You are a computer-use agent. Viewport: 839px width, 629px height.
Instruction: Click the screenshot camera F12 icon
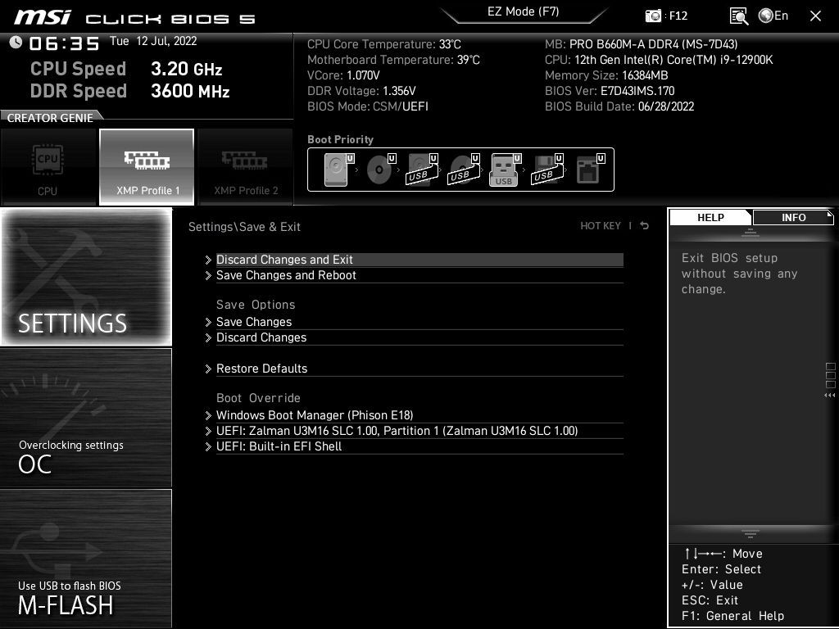point(653,16)
